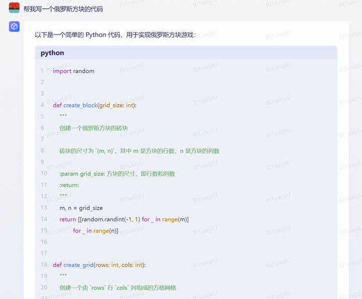This screenshot has width=362, height=299.
Task: Click line number 18 in the gutter
Action: 44,265
